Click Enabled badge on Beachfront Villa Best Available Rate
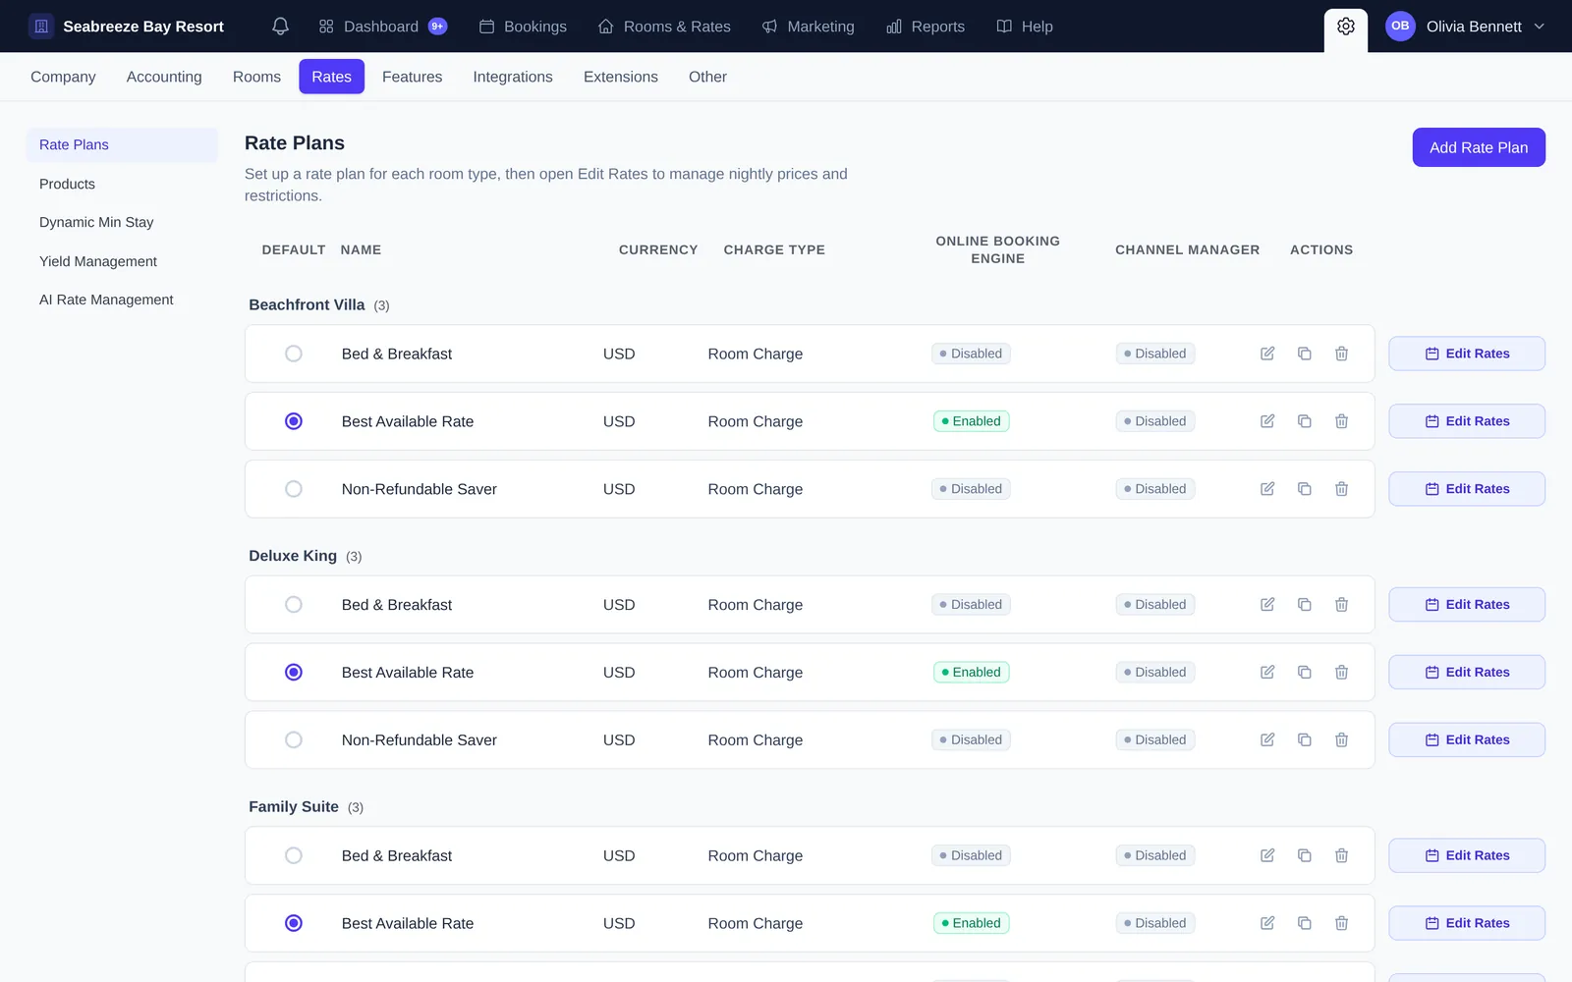This screenshot has width=1572, height=982. coord(972,421)
